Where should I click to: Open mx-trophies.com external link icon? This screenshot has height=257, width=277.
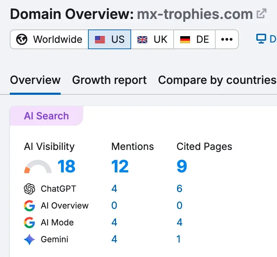pos(262,13)
